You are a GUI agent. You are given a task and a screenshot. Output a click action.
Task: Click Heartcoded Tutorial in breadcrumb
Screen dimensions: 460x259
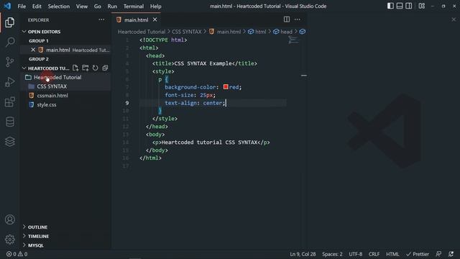(142, 32)
